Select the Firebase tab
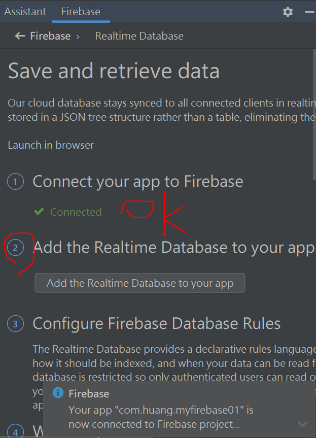Screen dimensions: 316x438 (x=81, y=12)
